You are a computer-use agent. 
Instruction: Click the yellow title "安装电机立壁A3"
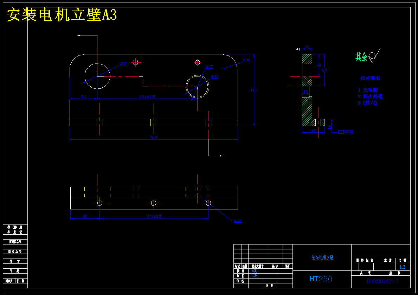(62, 15)
